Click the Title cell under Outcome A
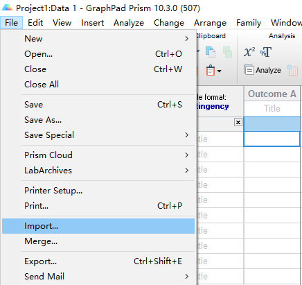Image resolution: width=302 pixels, height=285 pixels. click(272, 108)
